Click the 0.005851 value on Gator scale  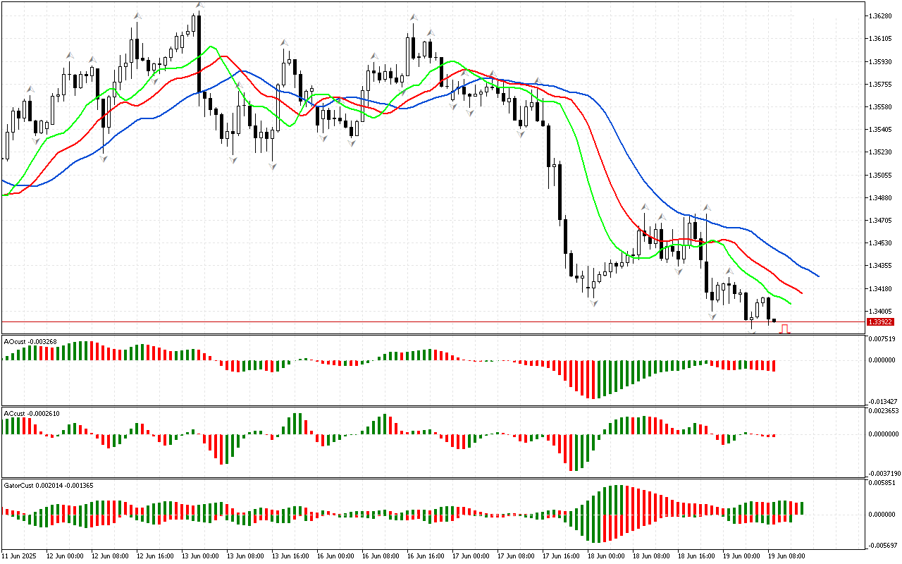coord(882,483)
